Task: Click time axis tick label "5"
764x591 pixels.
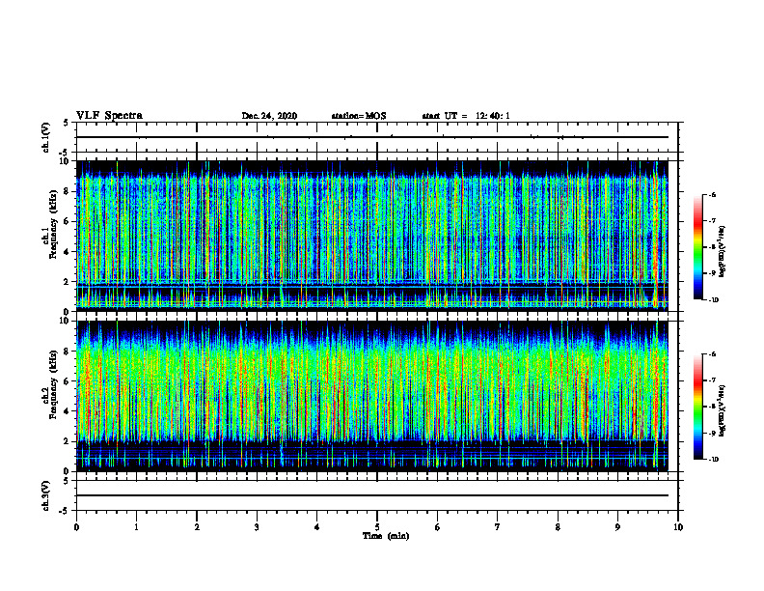Action: click(377, 527)
